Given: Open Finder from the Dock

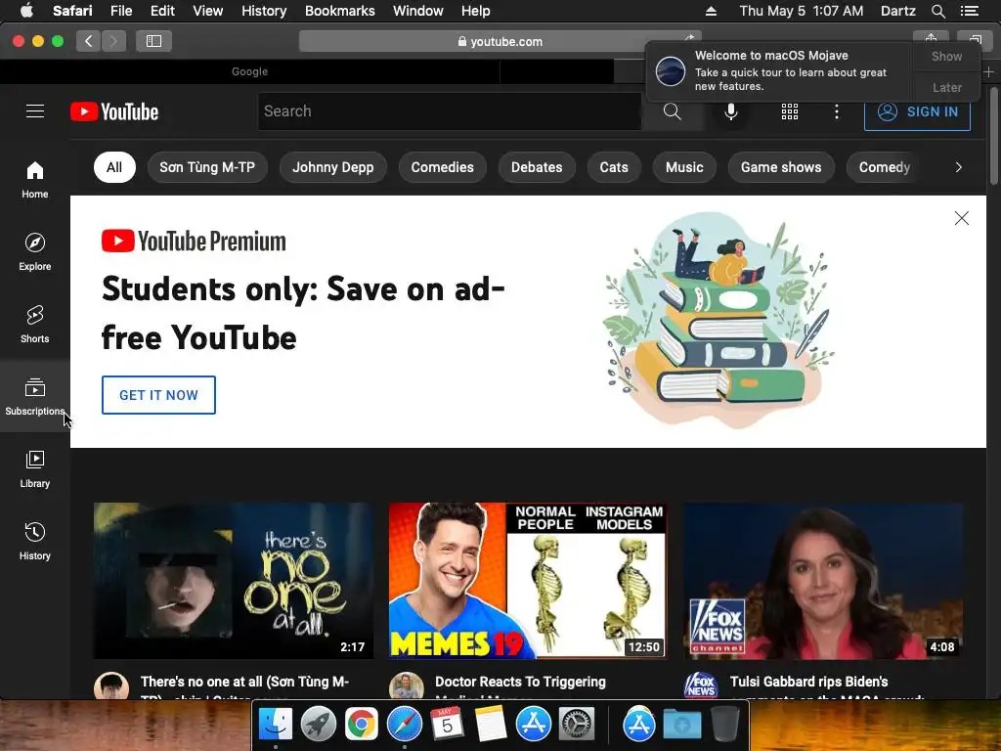Looking at the screenshot, I should click(275, 725).
